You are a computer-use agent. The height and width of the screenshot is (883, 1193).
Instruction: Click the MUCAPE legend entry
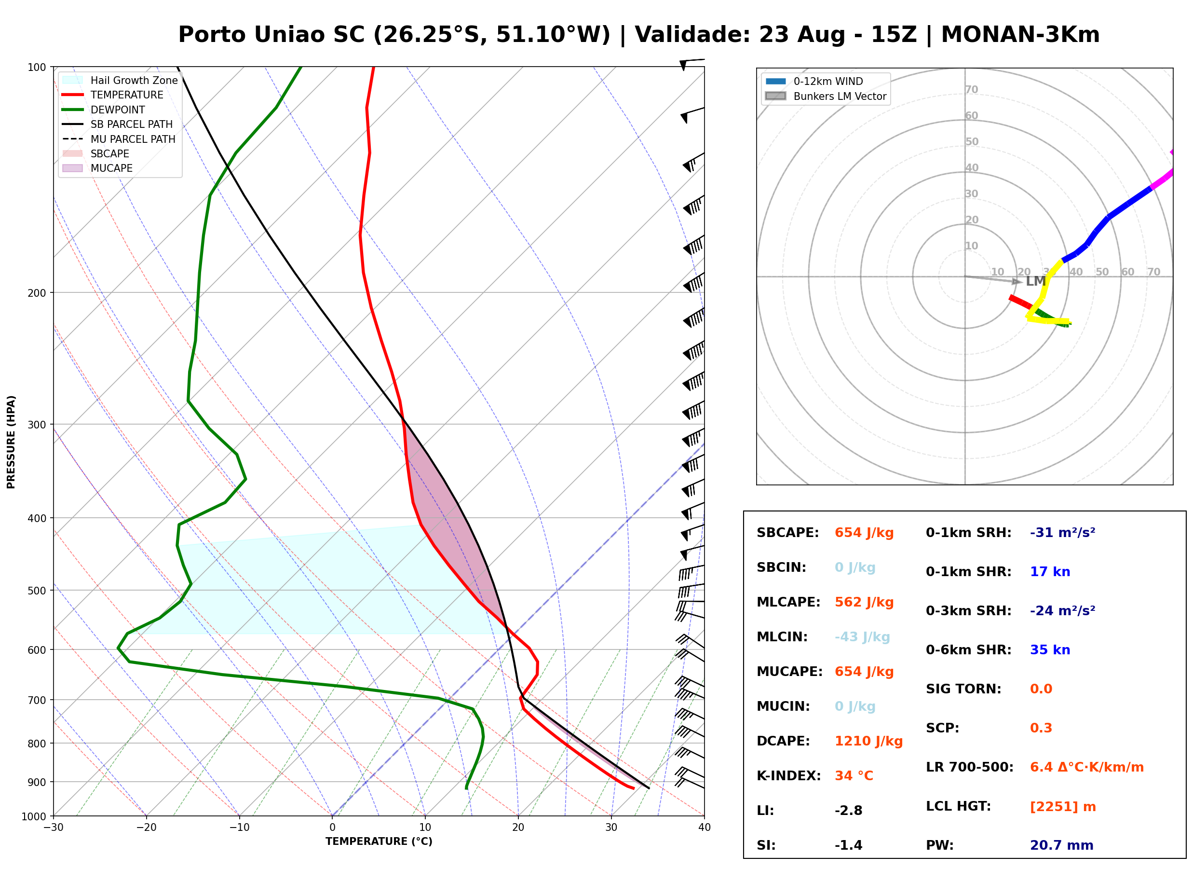point(97,168)
